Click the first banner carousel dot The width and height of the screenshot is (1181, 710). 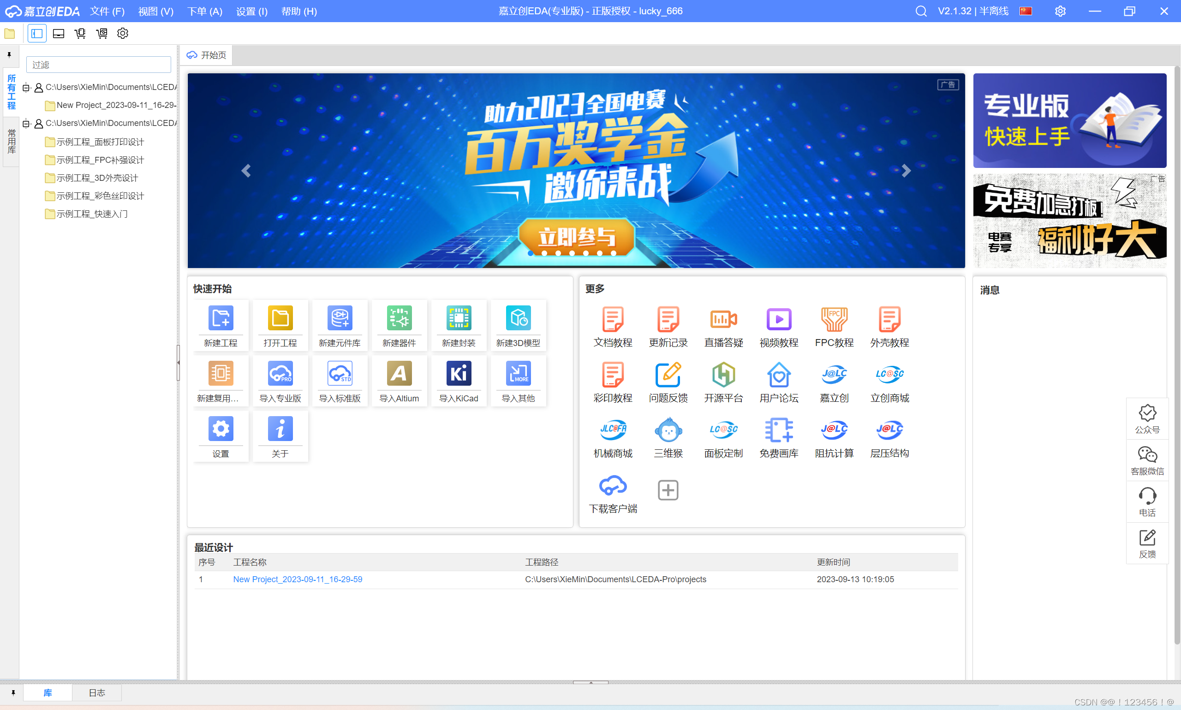[x=530, y=253]
